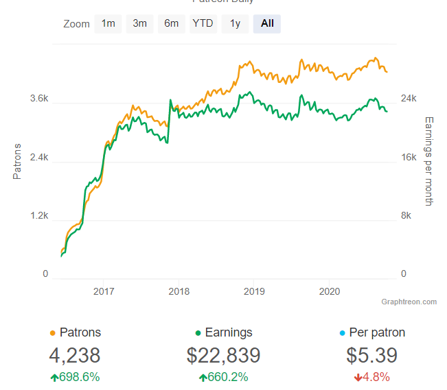Click the 24k earnings axis label
The height and width of the screenshot is (390, 447).
(x=409, y=99)
